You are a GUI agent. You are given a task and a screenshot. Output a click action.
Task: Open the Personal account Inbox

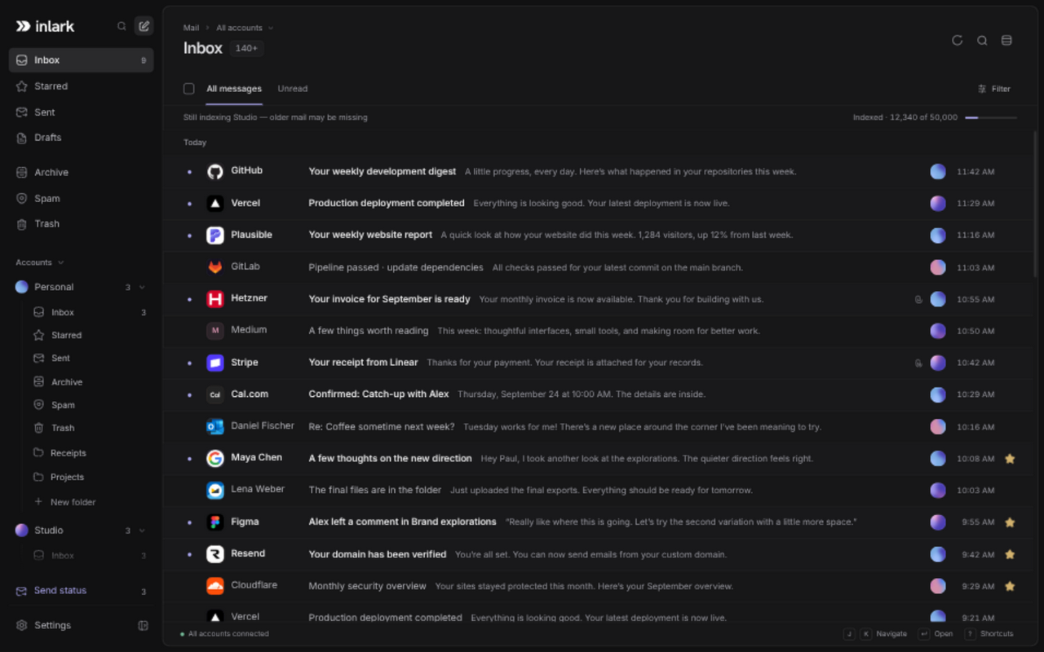[x=90, y=312]
